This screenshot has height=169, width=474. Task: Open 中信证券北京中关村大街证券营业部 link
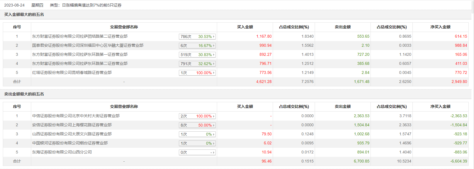pyautogui.click(x=76, y=116)
